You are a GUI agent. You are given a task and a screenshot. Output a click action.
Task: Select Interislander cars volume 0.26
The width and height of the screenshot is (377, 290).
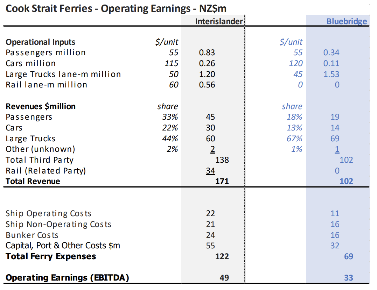coord(207,63)
